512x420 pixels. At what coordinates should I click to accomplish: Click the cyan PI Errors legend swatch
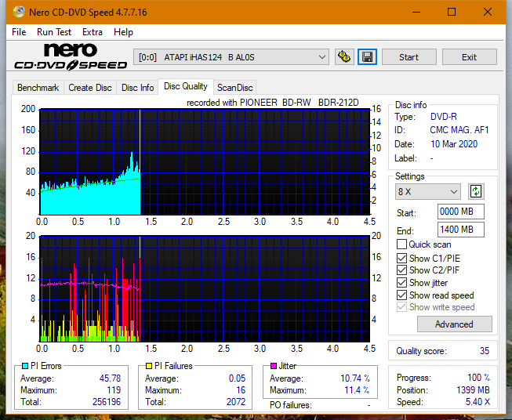pos(25,366)
